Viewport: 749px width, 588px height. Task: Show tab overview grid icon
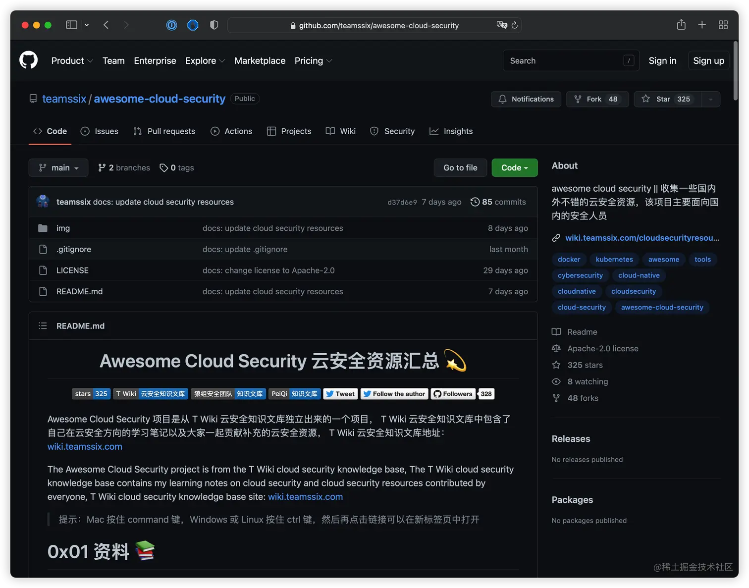click(x=723, y=25)
